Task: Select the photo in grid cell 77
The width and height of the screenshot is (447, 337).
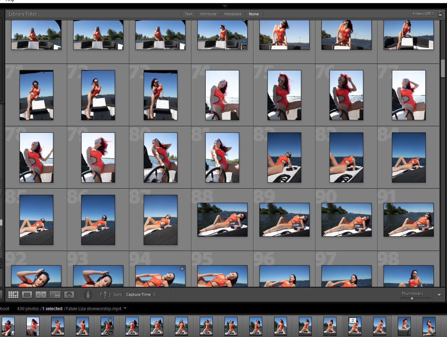Action: (409, 95)
